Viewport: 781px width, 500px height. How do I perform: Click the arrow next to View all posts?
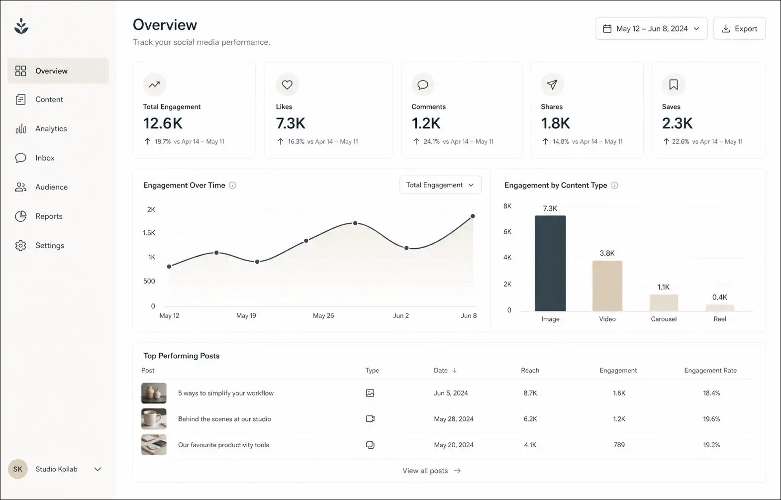coord(457,471)
